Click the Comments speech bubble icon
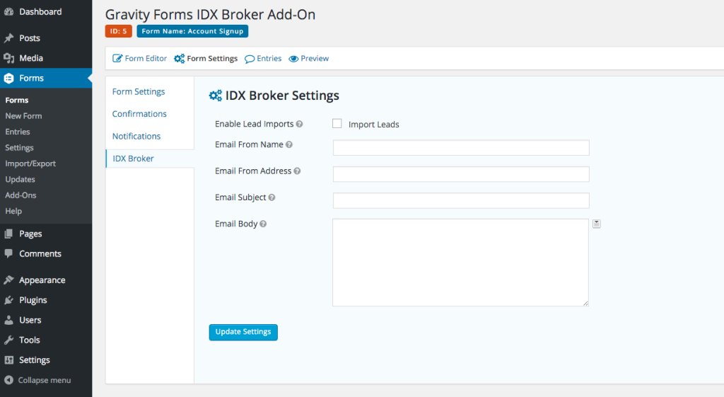Image resolution: width=724 pixels, height=397 pixels. tap(8, 253)
